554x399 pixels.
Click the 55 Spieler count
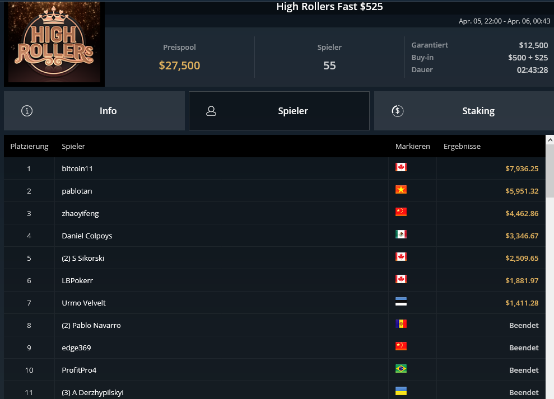point(329,65)
